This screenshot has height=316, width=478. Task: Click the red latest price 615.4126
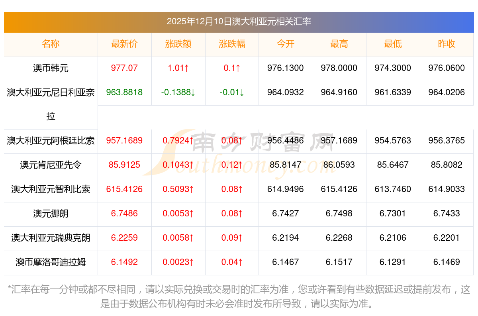(124, 189)
